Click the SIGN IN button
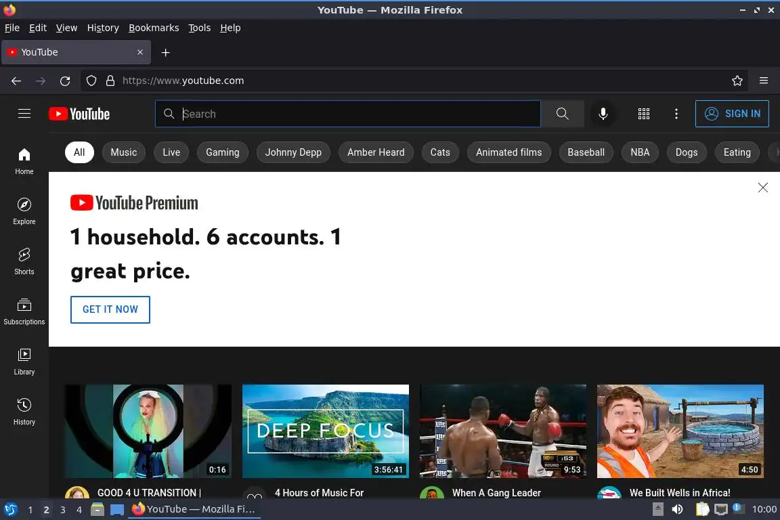Screen dimensions: 780x520 click(732, 114)
